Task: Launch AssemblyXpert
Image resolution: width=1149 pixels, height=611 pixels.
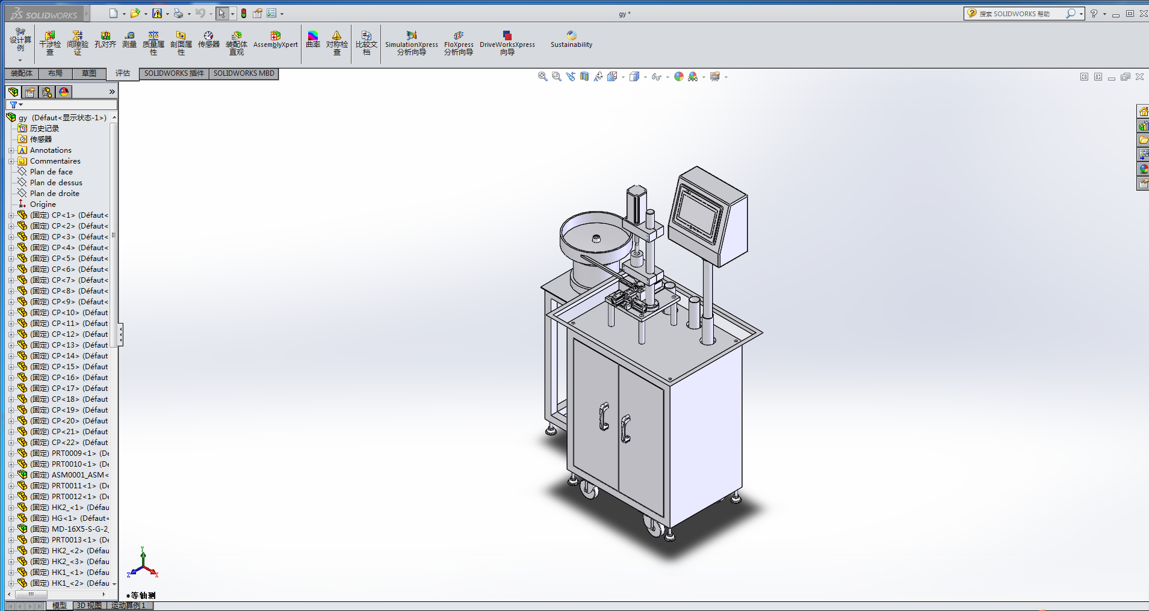Action: [x=275, y=40]
